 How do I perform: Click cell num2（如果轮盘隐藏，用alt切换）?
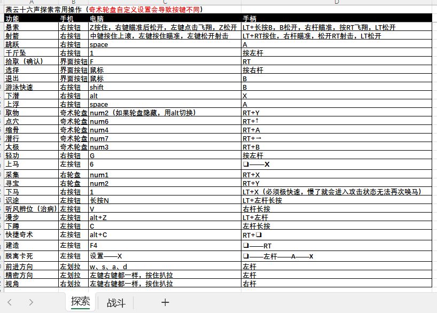[165, 113]
